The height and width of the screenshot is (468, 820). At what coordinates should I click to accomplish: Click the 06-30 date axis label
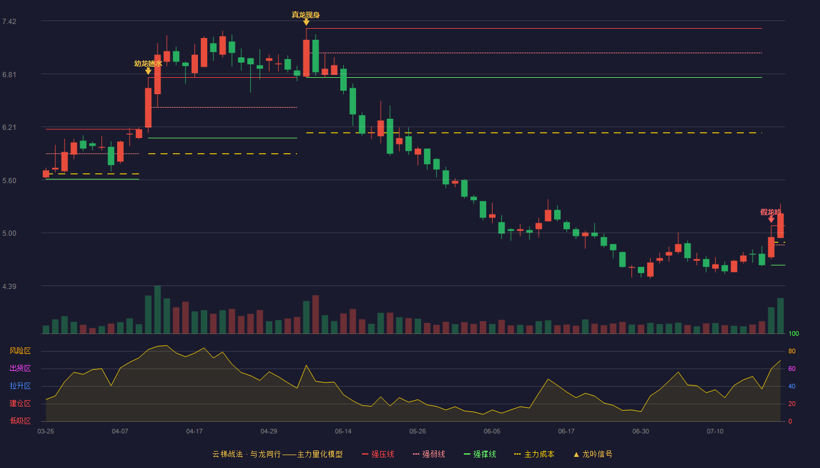pos(641,431)
